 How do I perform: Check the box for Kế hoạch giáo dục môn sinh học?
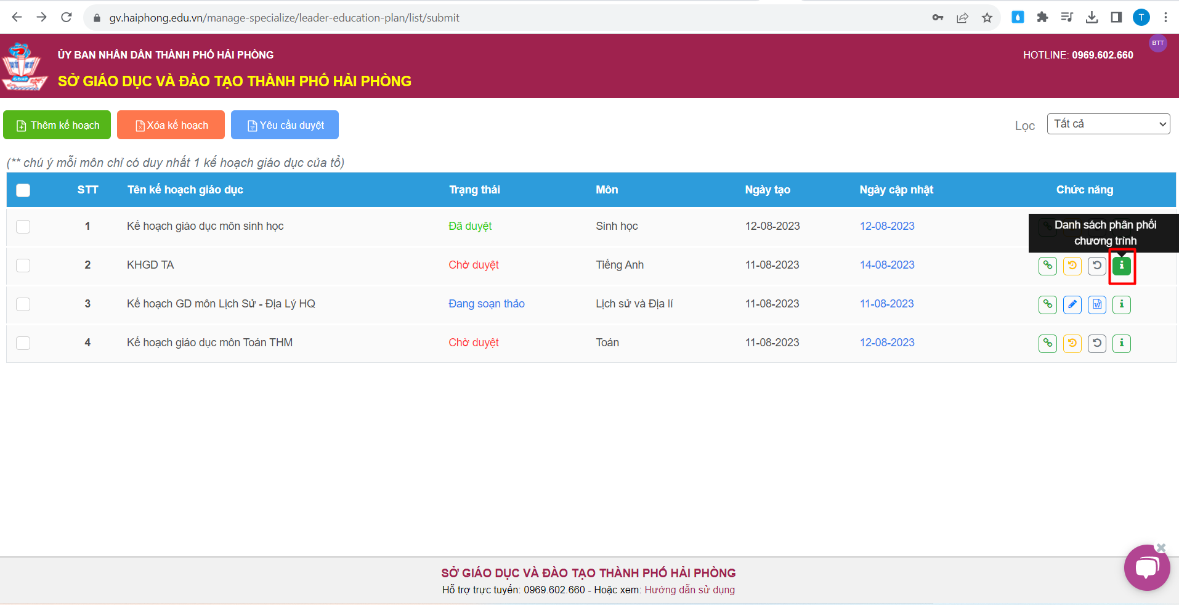(23, 227)
